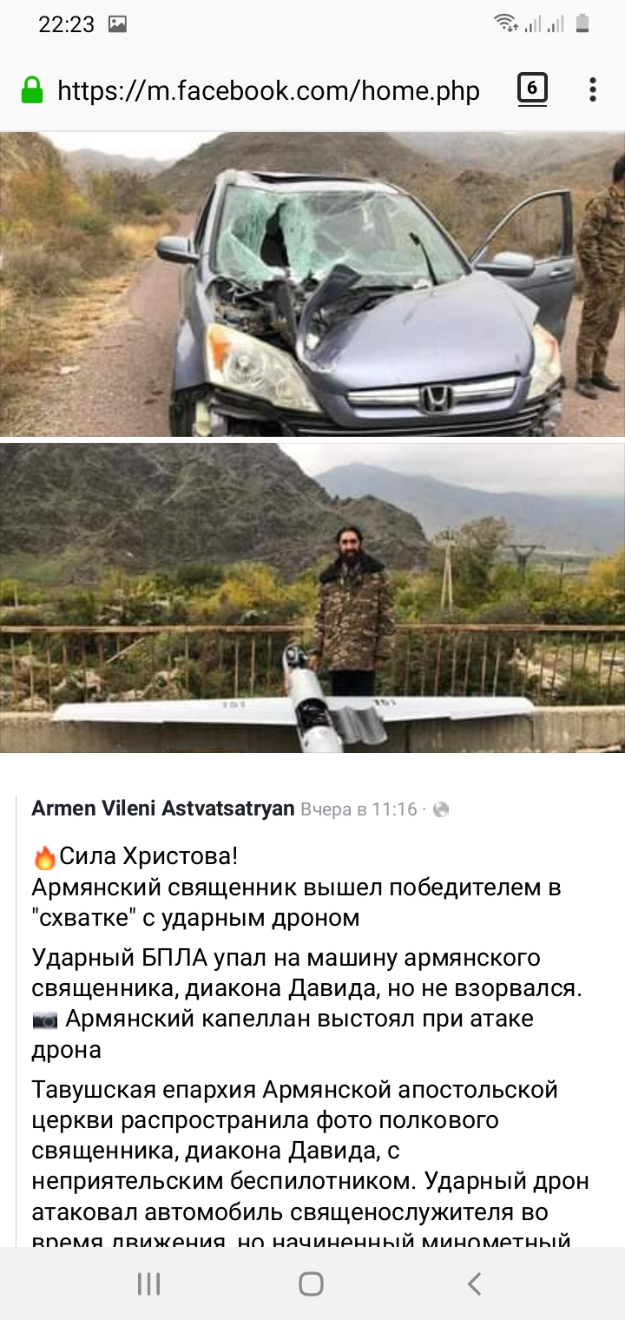This screenshot has width=625, height=1320.
Task: Tap the Android back arrow button
Action: 474,1284
